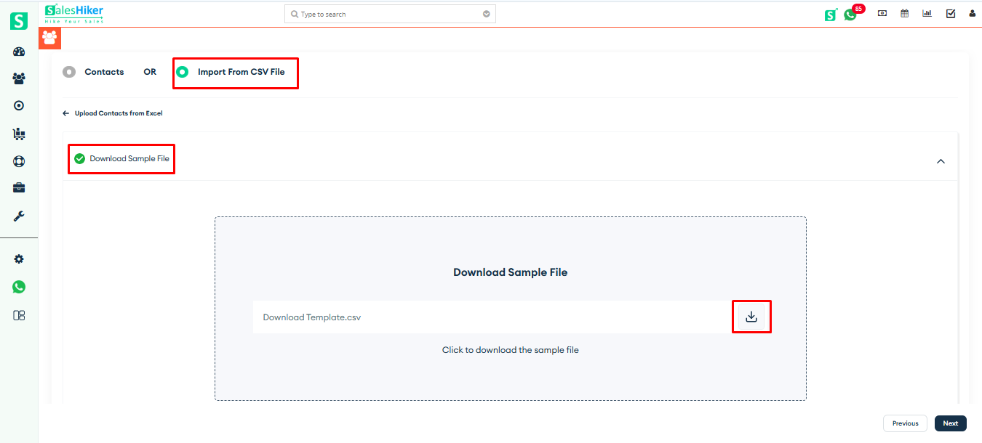Image resolution: width=982 pixels, height=443 pixels.
Task: Open the Dashboard from the sidebar
Action: click(x=18, y=51)
